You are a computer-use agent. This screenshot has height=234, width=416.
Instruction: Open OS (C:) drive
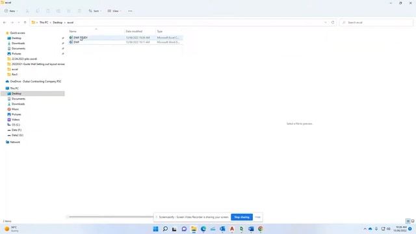[x=16, y=125]
